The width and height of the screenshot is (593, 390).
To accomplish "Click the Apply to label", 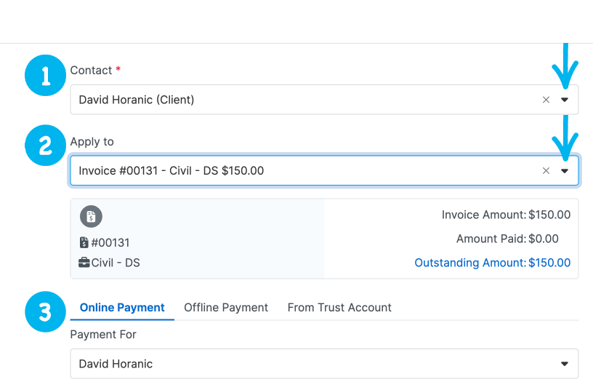I will pyautogui.click(x=92, y=142).
